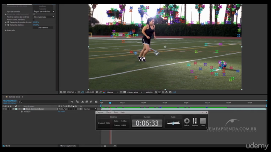The image size is (271, 152).
Task: Open the Camera Solve tab panel menu
Action: [x=22, y=97]
